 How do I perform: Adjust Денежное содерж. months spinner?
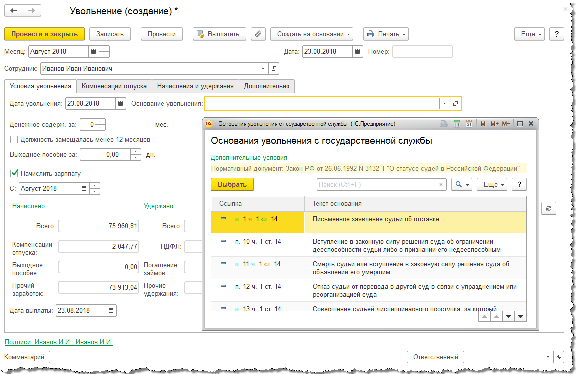100,124
